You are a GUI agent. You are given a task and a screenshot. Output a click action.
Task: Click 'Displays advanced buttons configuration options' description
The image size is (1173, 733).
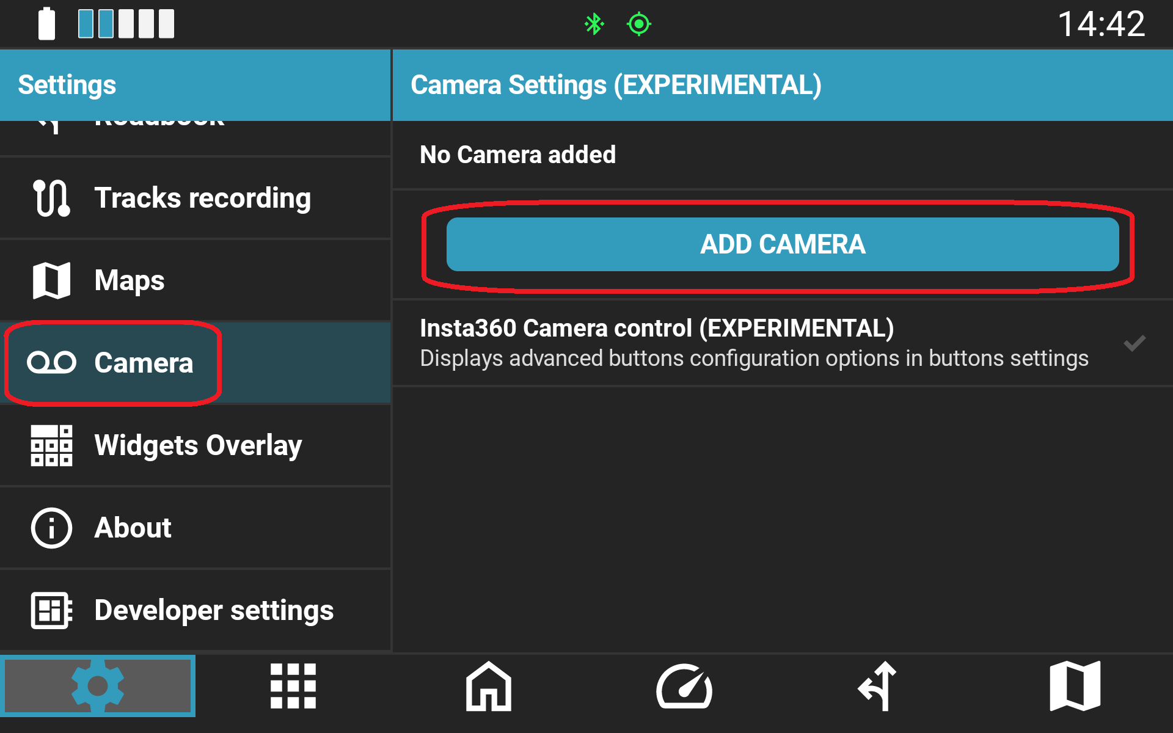(x=754, y=359)
